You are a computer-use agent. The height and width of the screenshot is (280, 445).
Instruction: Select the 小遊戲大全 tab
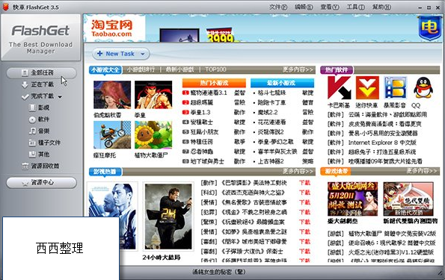pyautogui.click(x=105, y=69)
